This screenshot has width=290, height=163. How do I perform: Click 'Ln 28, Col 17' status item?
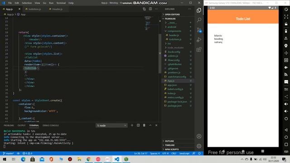pos(140,153)
